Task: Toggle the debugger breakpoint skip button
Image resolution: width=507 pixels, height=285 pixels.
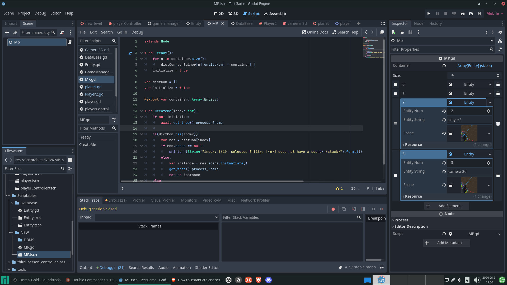Action: point(333,209)
